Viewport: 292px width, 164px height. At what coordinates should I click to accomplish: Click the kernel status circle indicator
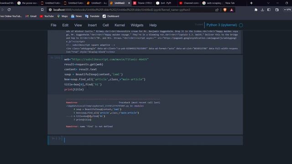click(241, 25)
